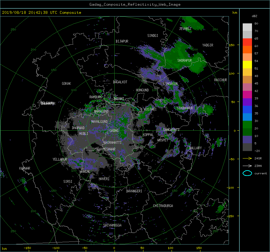Select the light grey 70-80 dBZ swatch

247,27
